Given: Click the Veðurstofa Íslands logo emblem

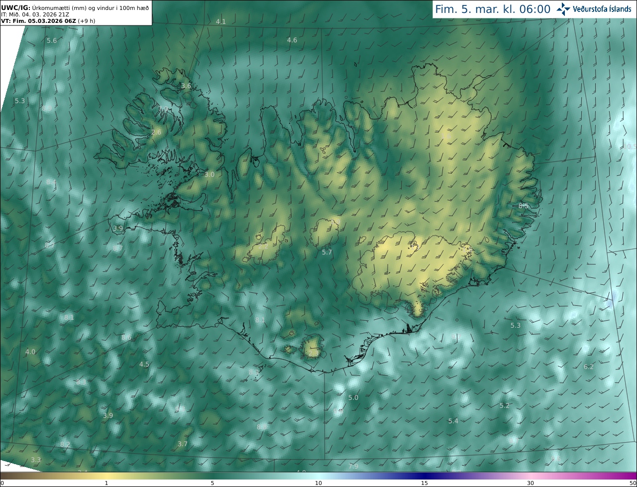Looking at the screenshot, I should pyautogui.click(x=563, y=9).
